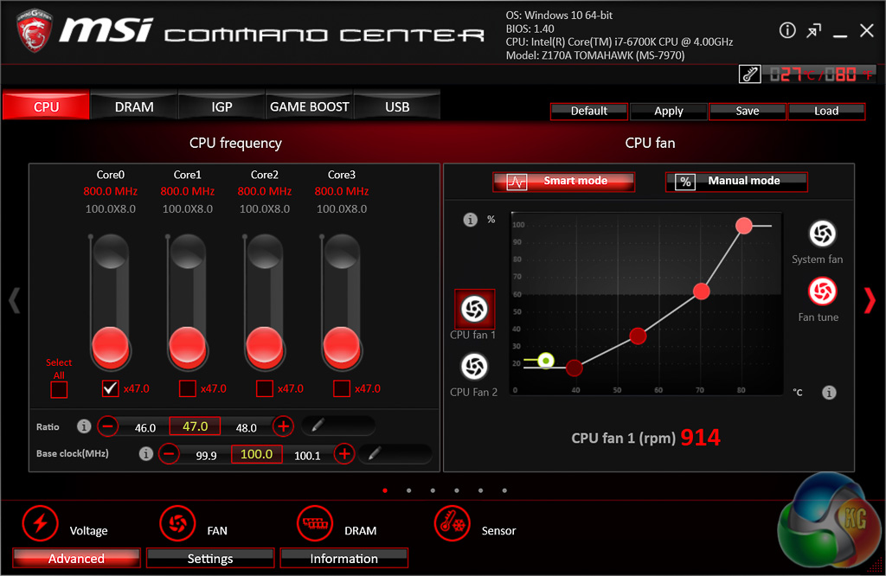Increase Ratio with the plus button
886x576 pixels.
click(x=284, y=426)
